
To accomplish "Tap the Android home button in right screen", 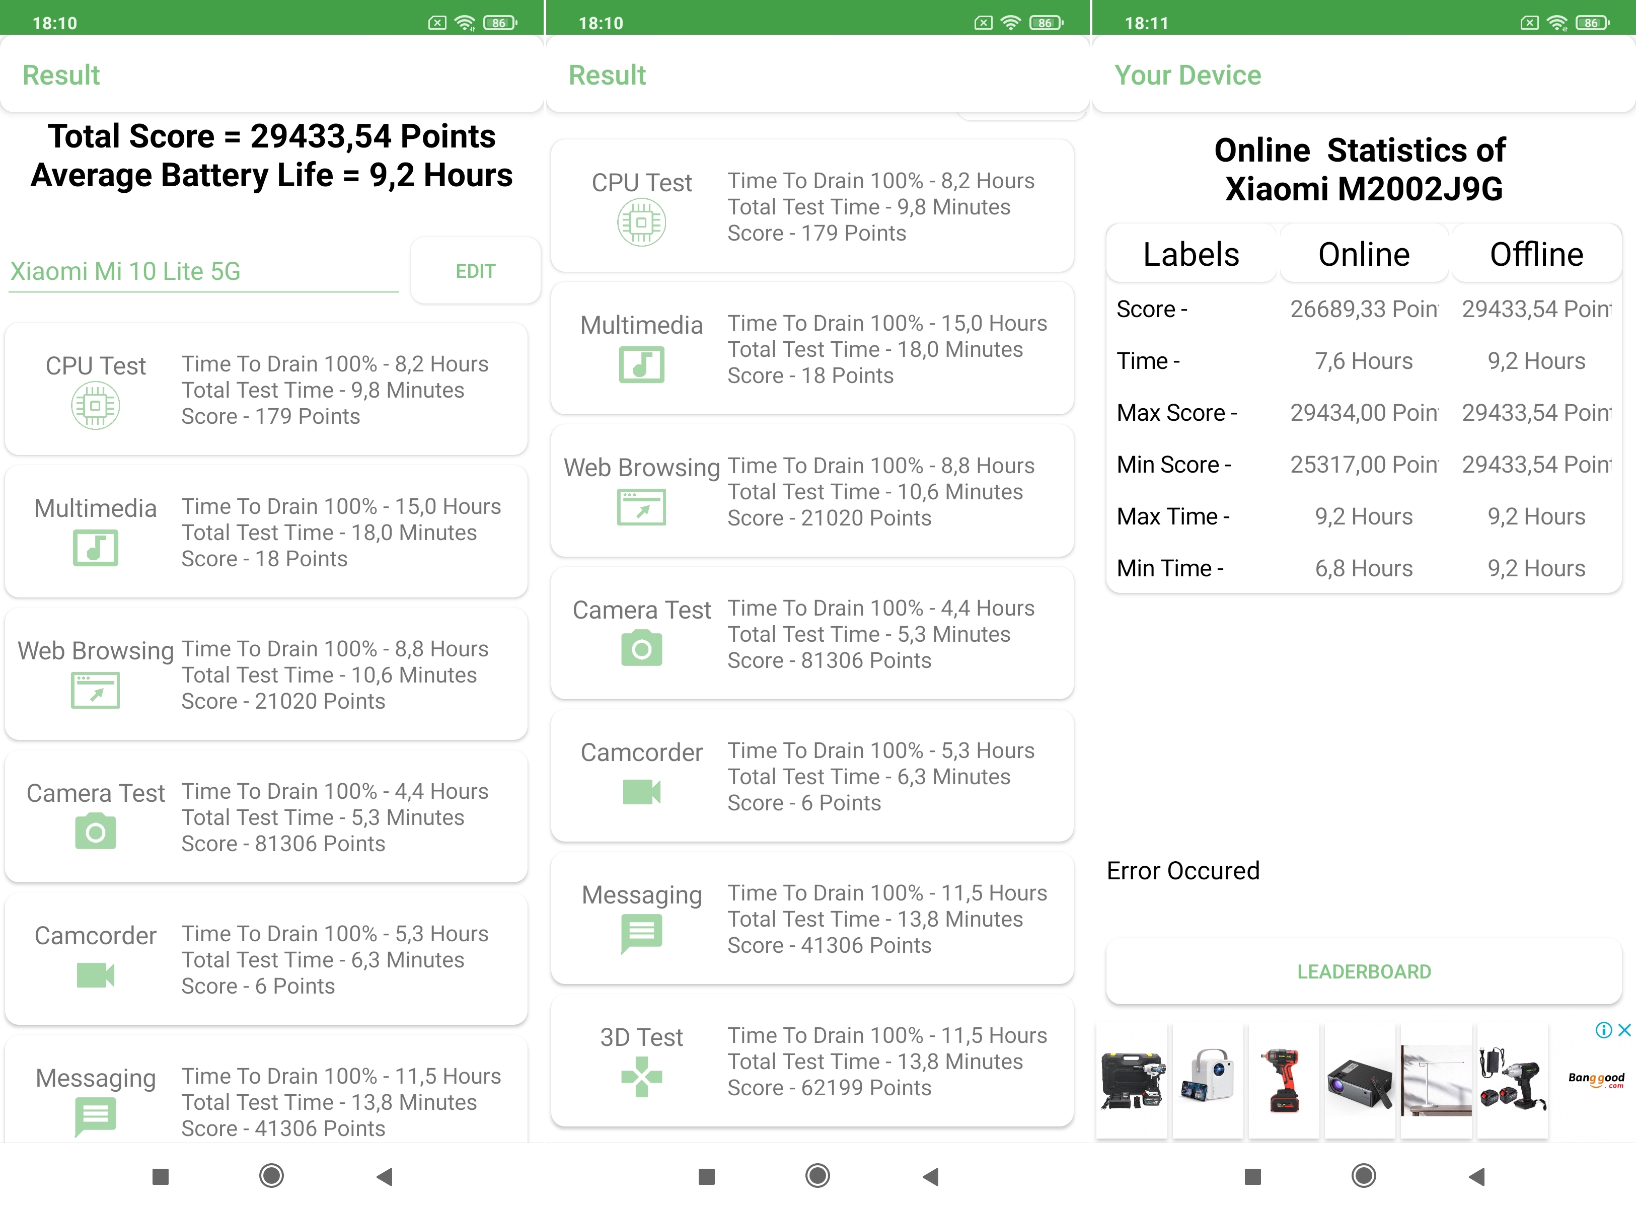I will click(x=1363, y=1176).
